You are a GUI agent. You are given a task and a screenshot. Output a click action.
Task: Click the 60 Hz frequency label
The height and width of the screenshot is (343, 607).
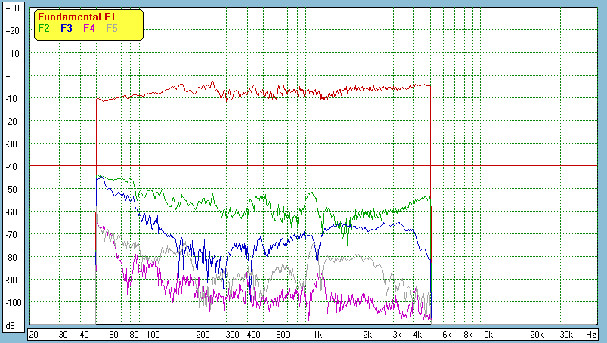pos(113,335)
